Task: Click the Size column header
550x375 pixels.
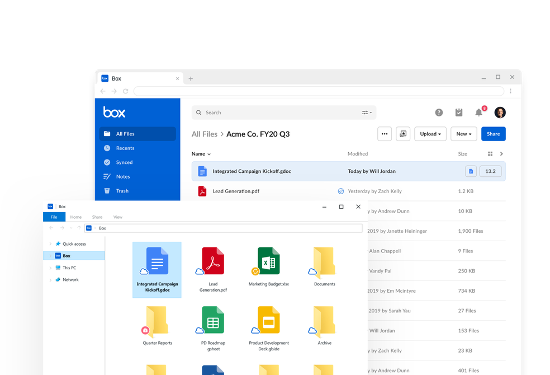Action: 462,154
